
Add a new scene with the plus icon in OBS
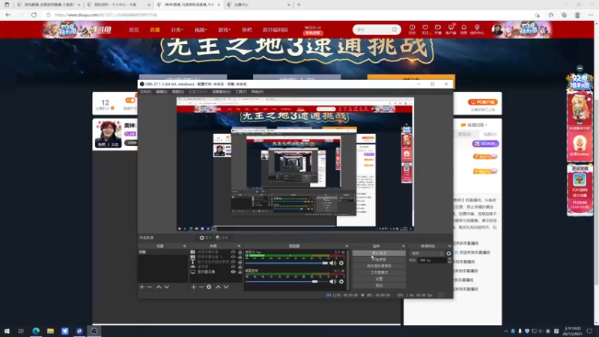tap(142, 287)
